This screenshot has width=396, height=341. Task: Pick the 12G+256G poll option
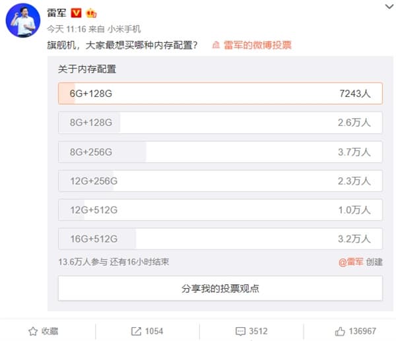click(220, 181)
